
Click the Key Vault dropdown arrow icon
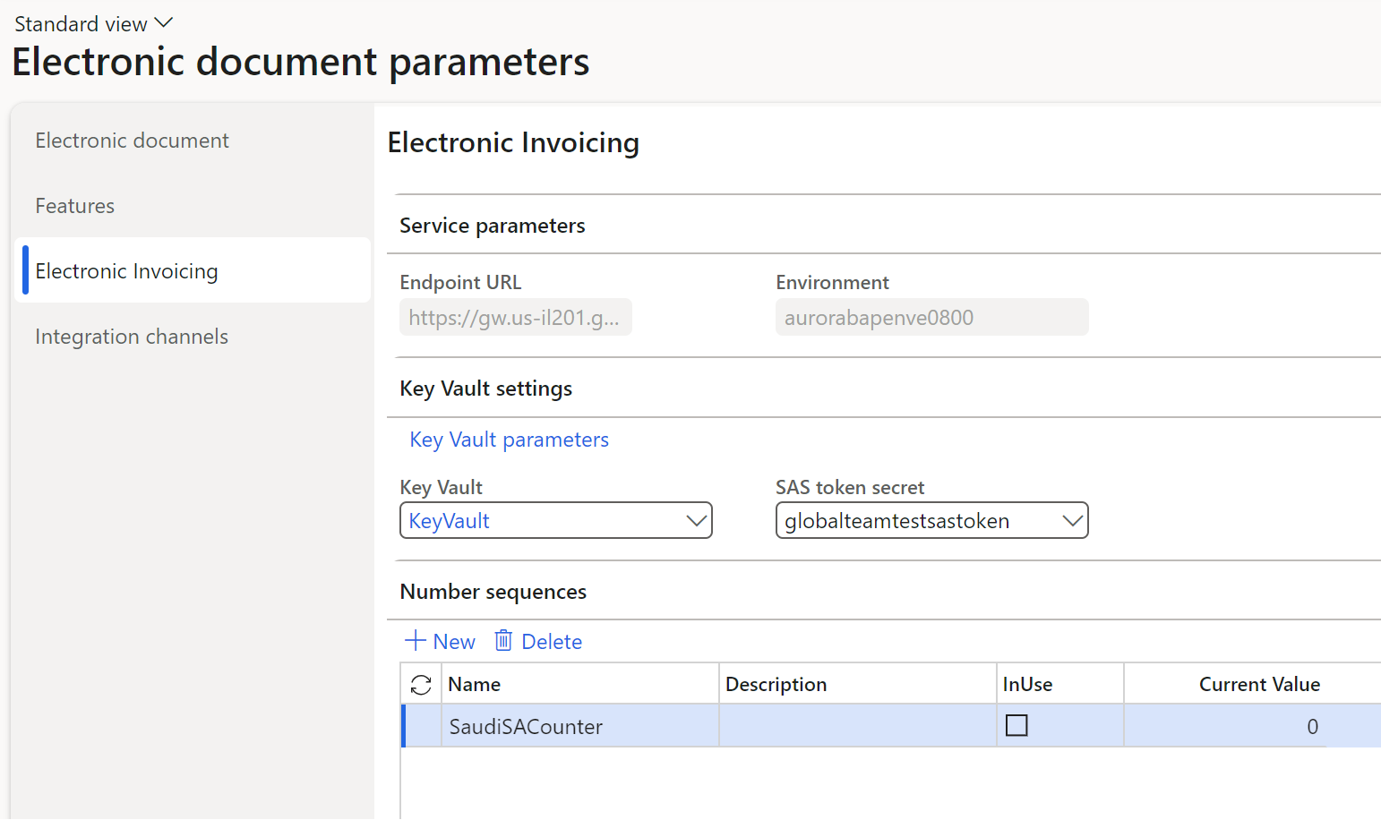click(696, 520)
